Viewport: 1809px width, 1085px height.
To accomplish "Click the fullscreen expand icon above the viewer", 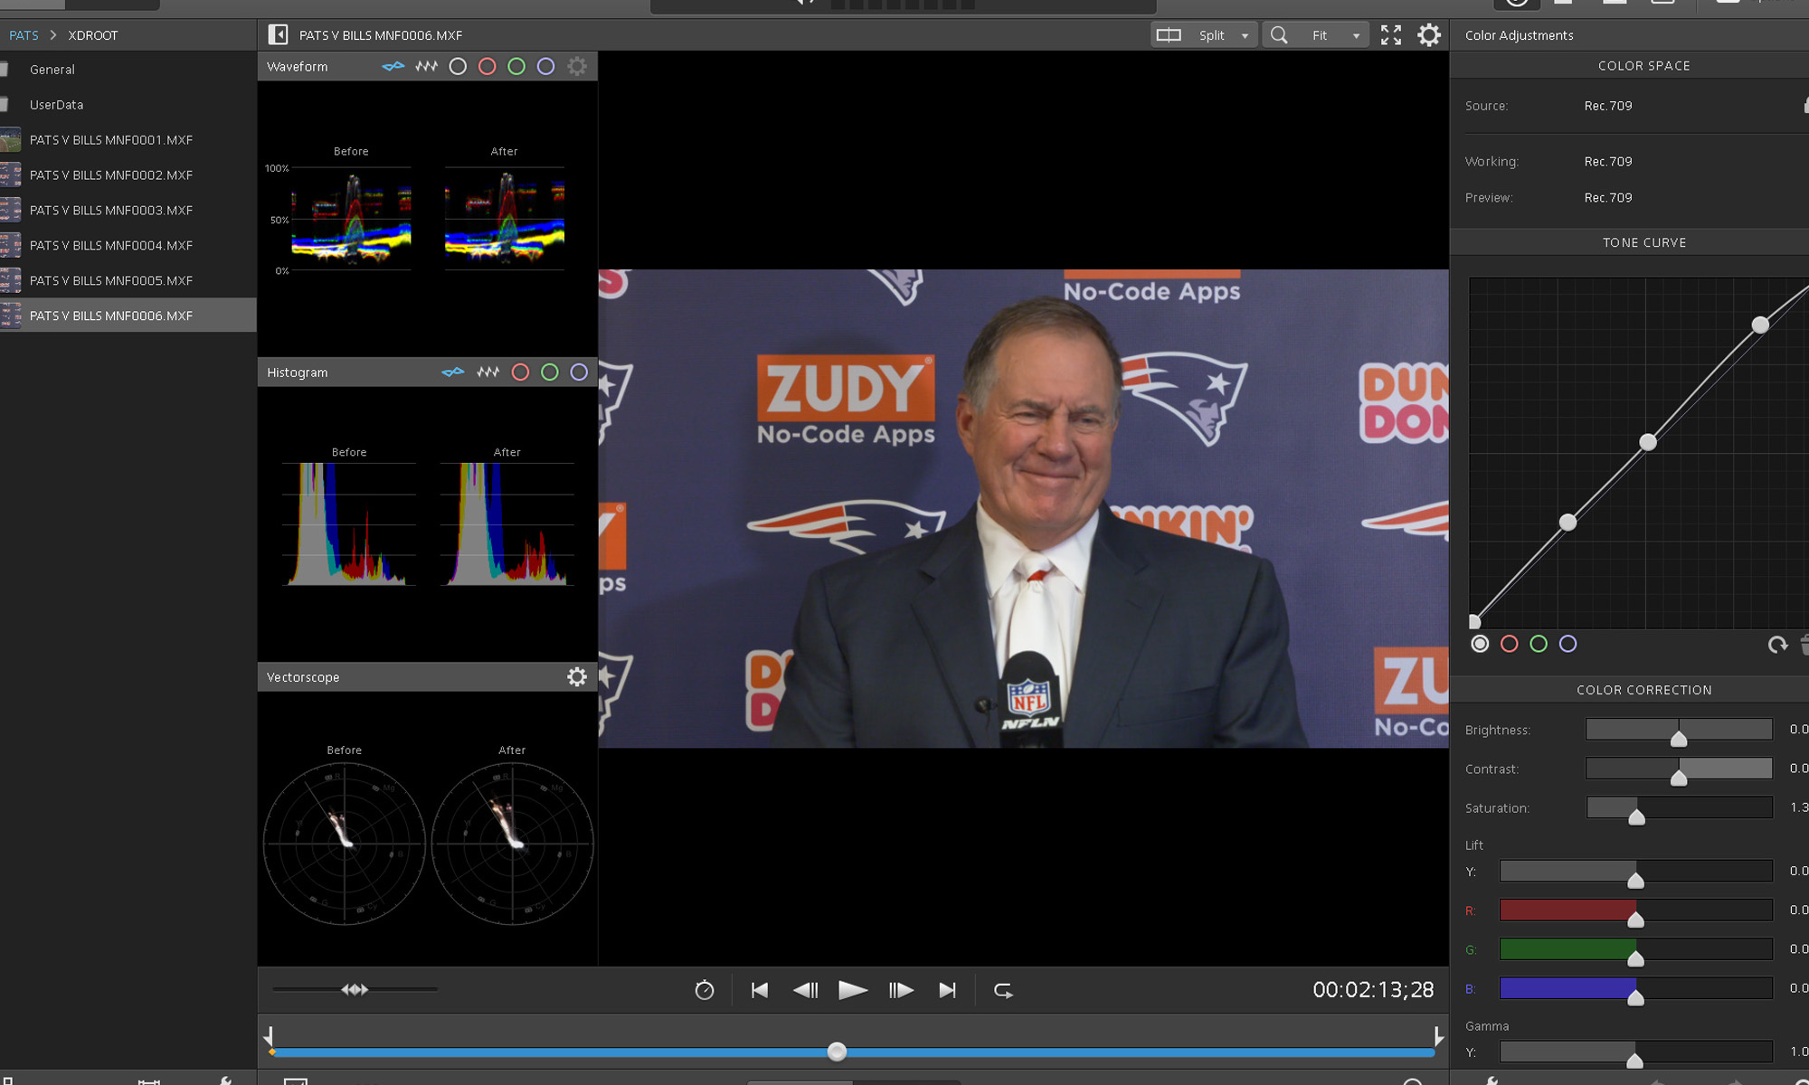I will coord(1390,34).
